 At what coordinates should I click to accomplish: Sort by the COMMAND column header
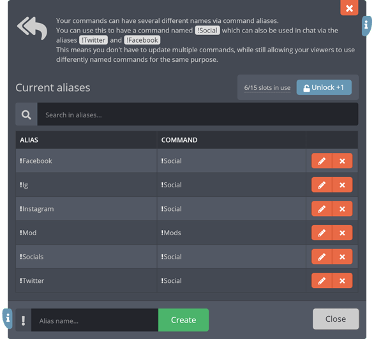[232, 140]
